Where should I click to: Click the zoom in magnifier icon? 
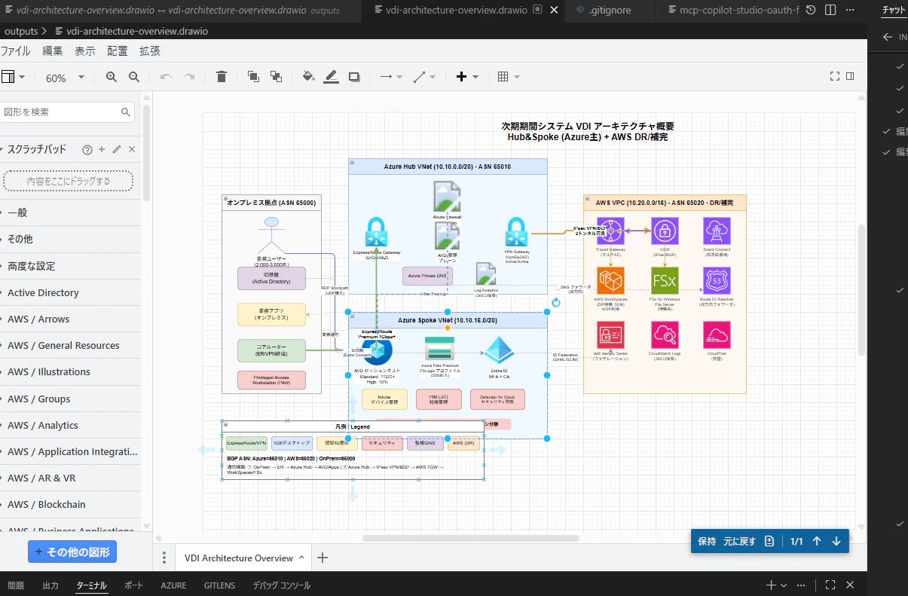click(x=112, y=77)
